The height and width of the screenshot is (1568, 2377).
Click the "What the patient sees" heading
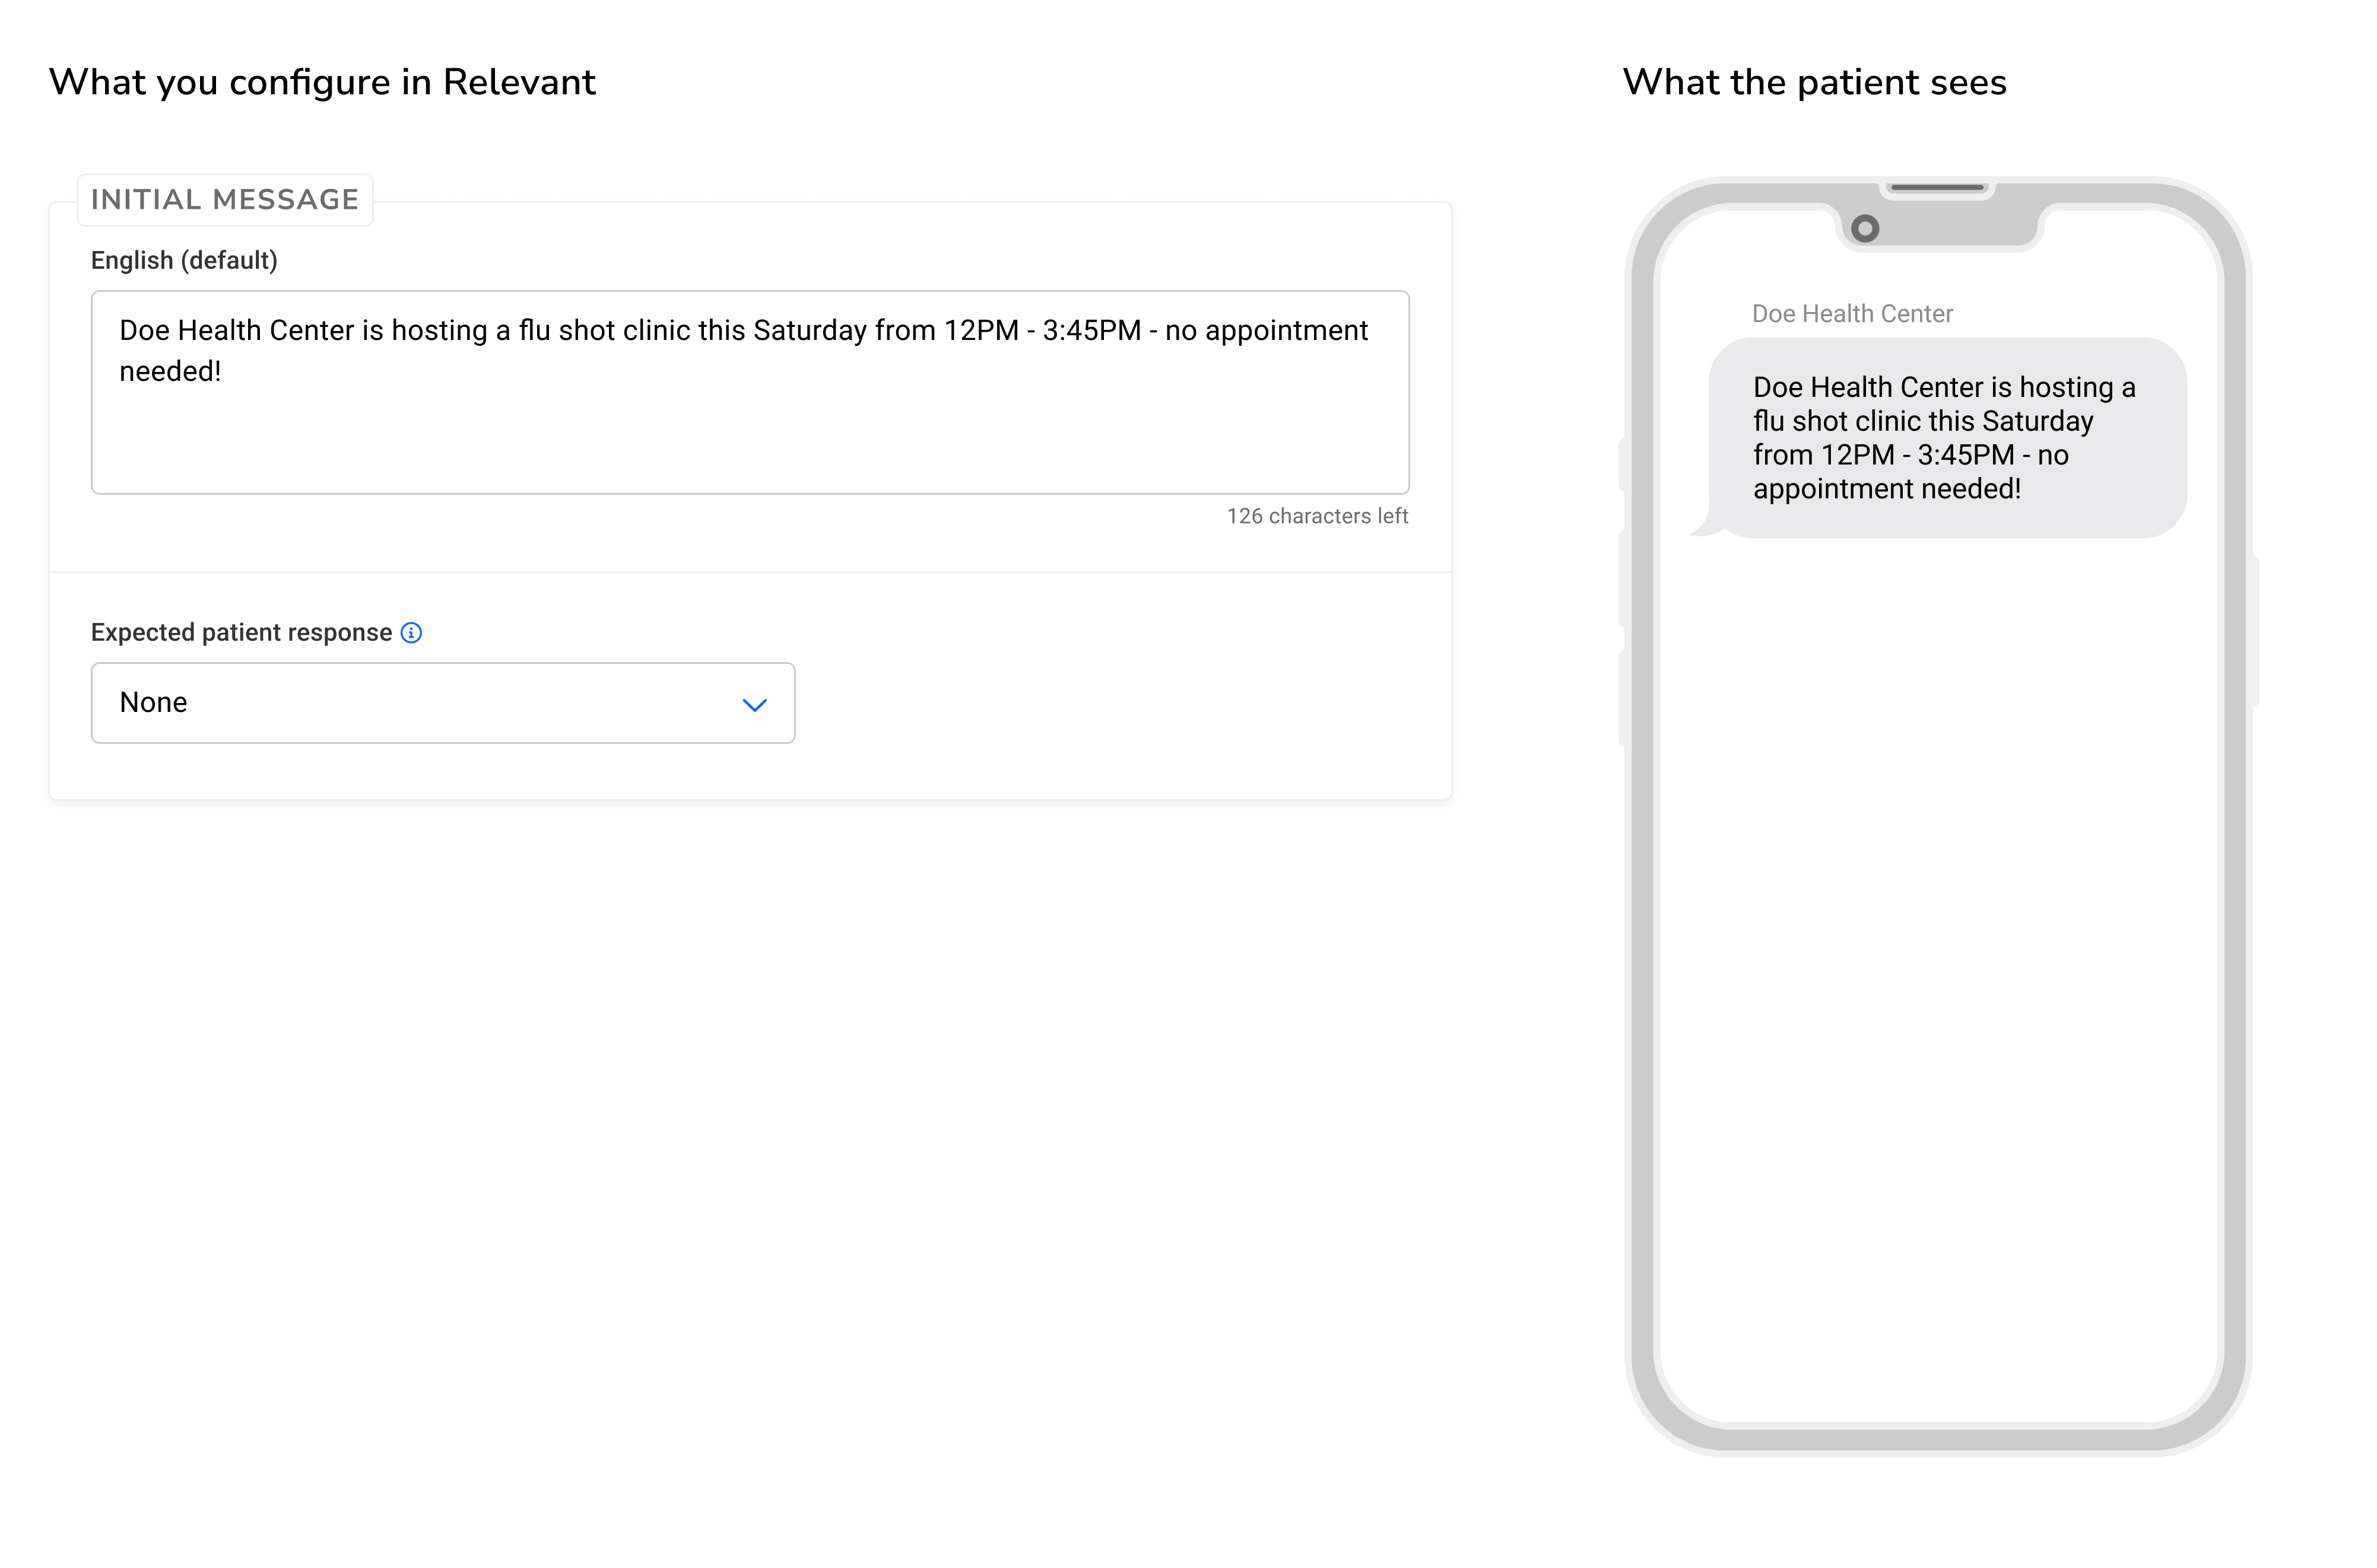[x=1814, y=82]
